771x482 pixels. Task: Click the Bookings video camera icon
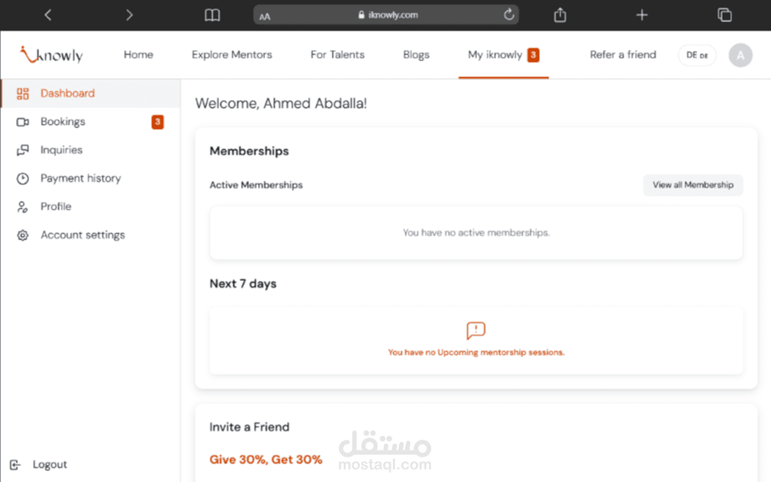tap(23, 122)
